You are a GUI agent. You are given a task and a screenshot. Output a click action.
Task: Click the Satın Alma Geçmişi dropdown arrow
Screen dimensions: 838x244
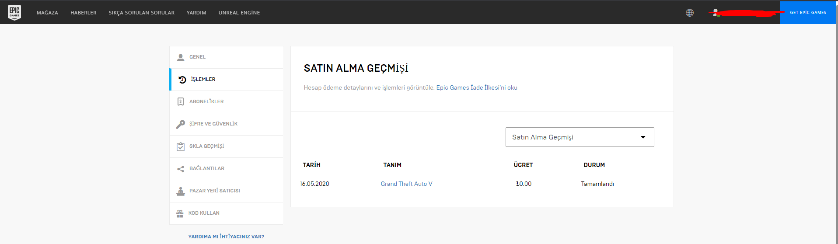(643, 137)
